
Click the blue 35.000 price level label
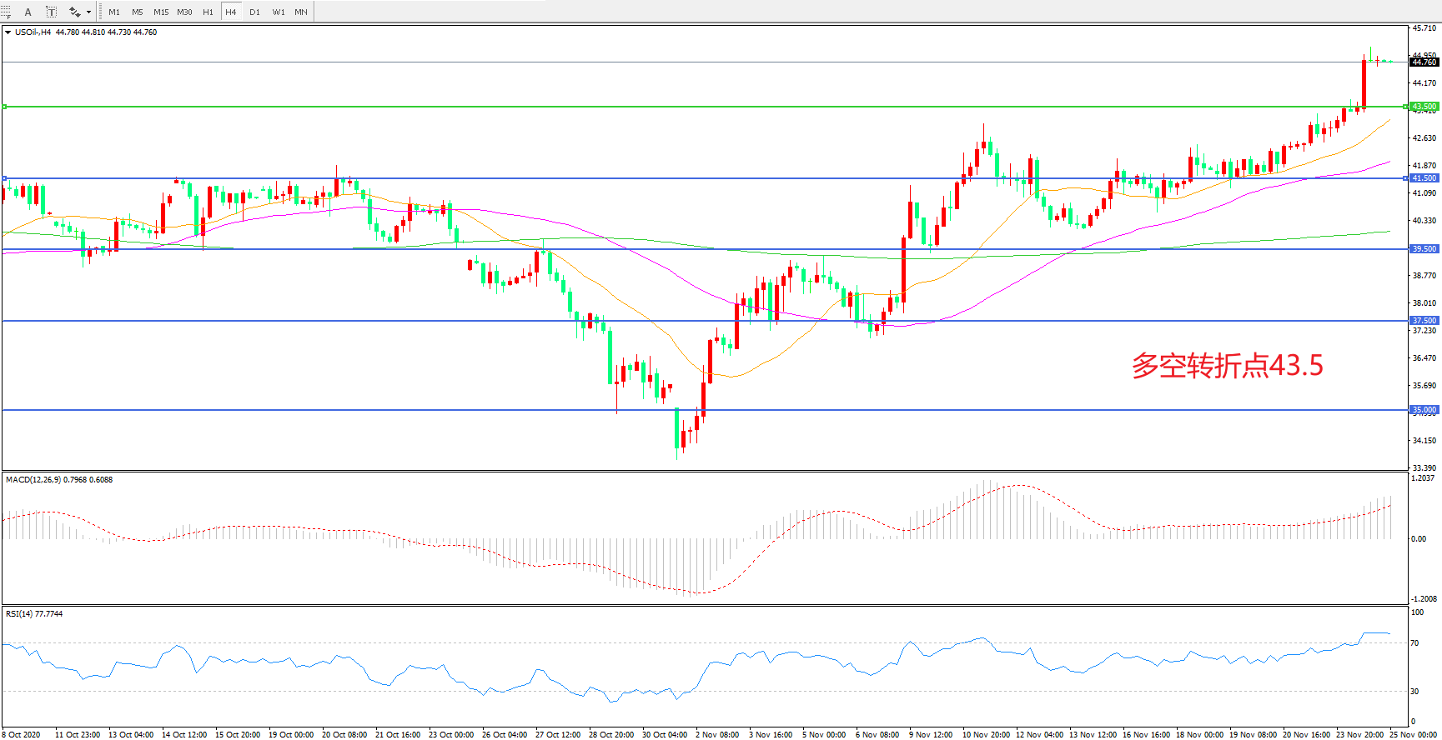pyautogui.click(x=1424, y=410)
